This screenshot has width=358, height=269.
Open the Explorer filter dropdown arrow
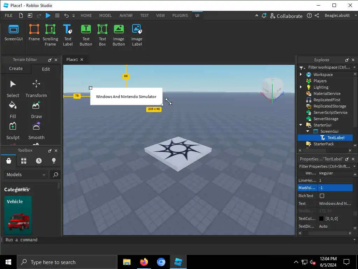(355, 67)
